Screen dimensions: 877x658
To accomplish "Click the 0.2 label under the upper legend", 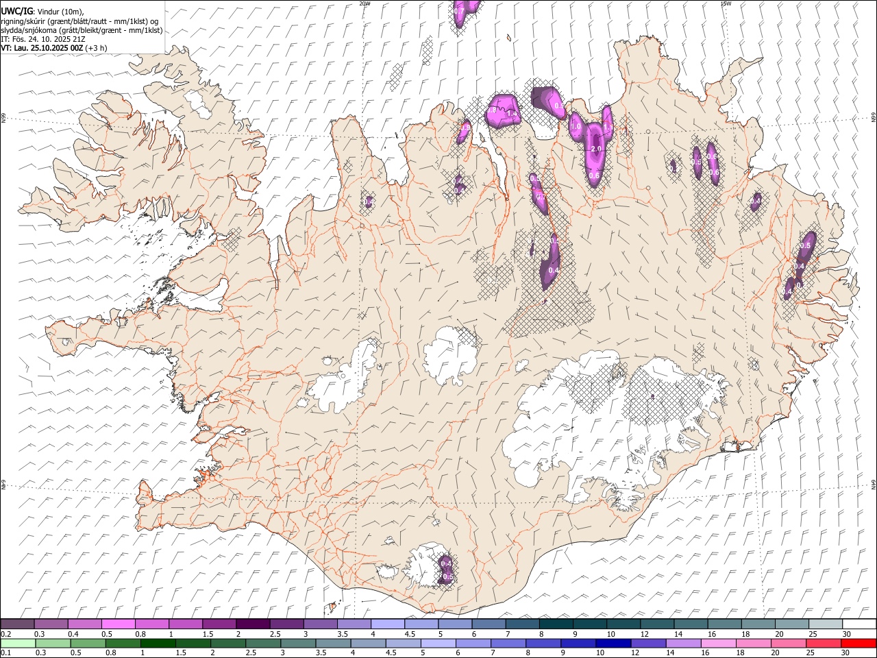I will pyautogui.click(x=6, y=634).
